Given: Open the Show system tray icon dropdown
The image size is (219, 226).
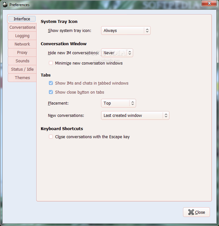Looking at the screenshot, I should pos(126,30).
